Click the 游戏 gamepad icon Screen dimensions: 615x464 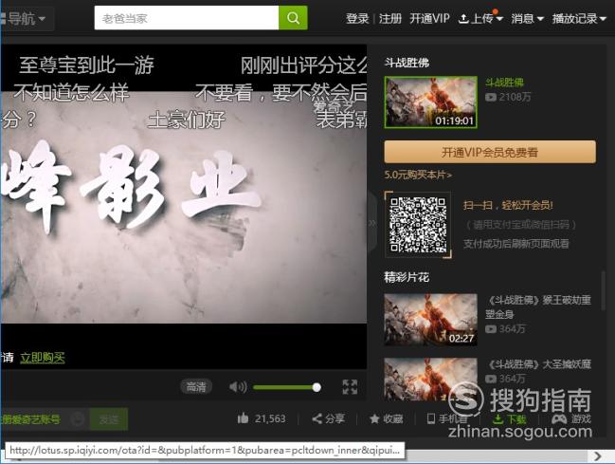click(558, 418)
